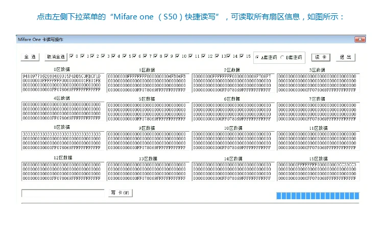Click inside the 7区数据 data box

[318, 112]
